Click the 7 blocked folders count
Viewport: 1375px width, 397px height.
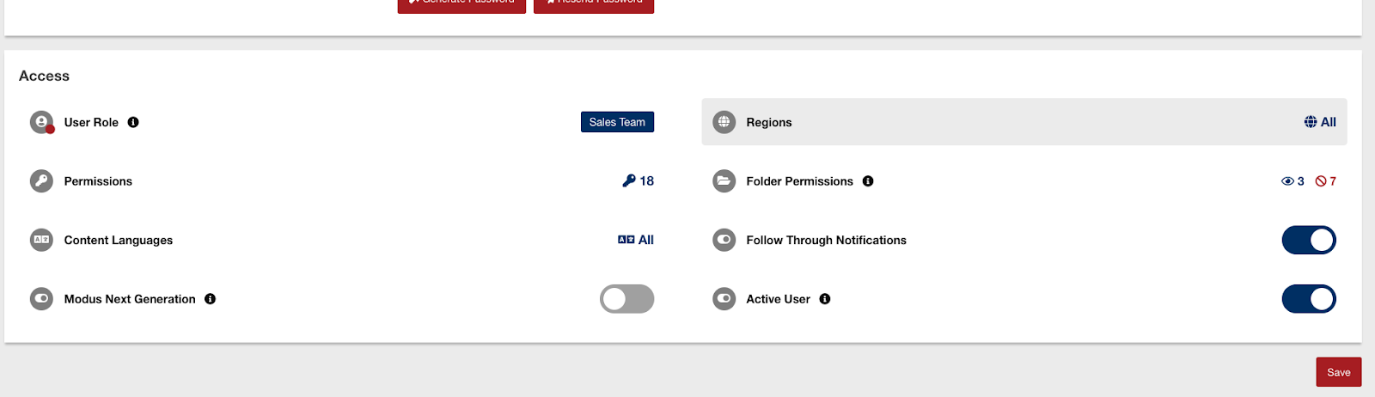pyautogui.click(x=1326, y=181)
